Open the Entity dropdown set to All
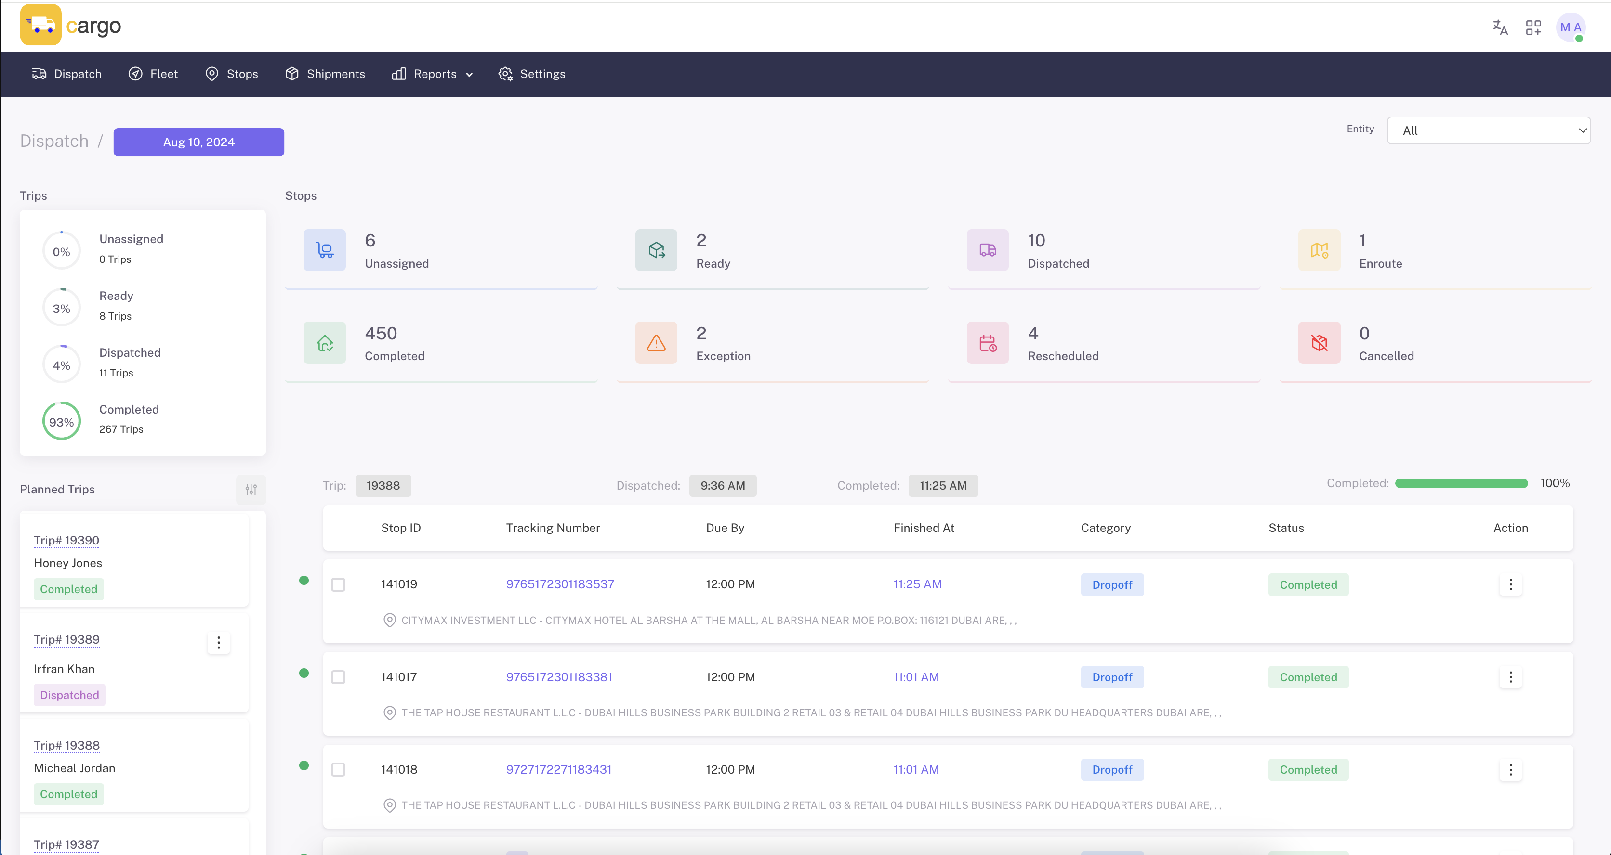The width and height of the screenshot is (1611, 855). (1489, 130)
